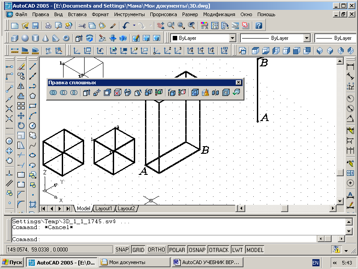Open the Модификация menu
Screen dimensions: 358x269
(x=219, y=14)
